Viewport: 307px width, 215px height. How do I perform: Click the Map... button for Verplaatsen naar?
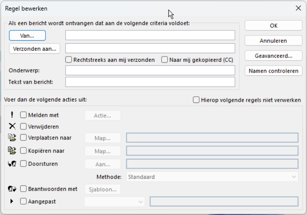click(x=103, y=138)
